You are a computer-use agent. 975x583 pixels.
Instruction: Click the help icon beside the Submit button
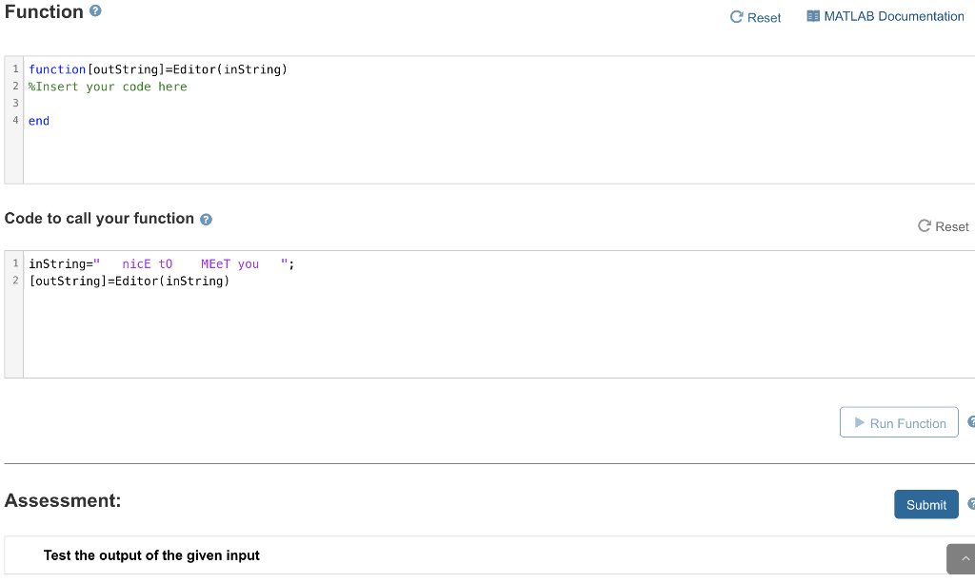[x=971, y=503]
